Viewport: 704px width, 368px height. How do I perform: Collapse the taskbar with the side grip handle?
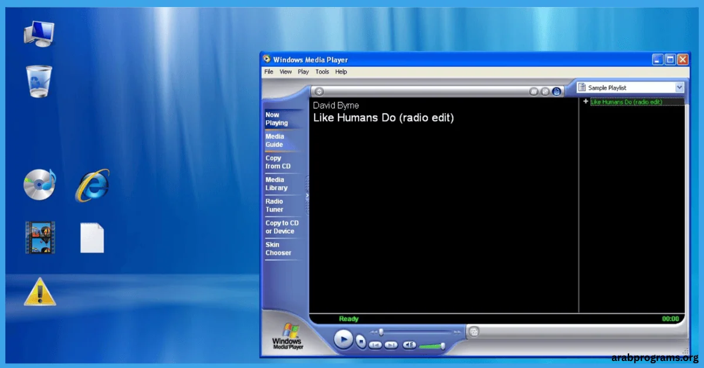[x=307, y=196]
